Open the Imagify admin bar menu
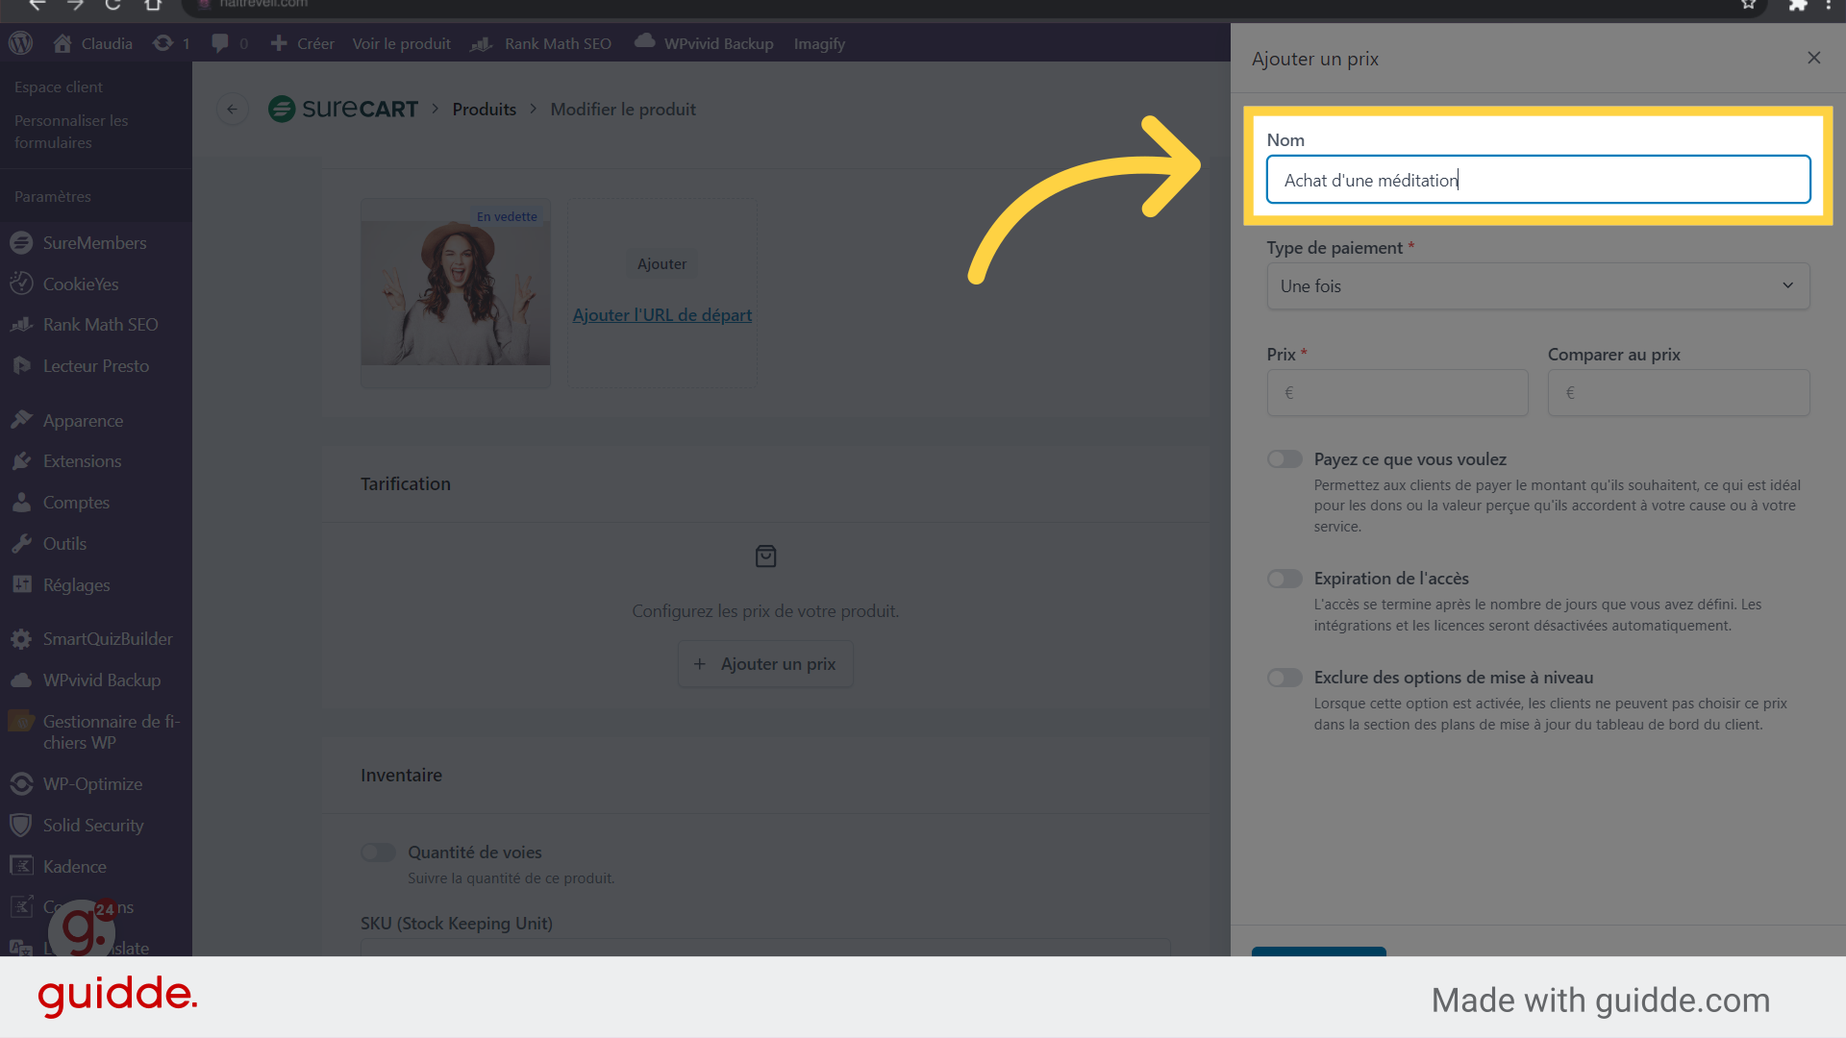This screenshot has height=1038, width=1846. pos(819,43)
